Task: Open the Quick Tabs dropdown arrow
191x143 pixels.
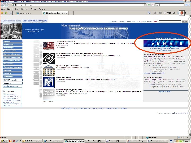Action: click(14, 13)
